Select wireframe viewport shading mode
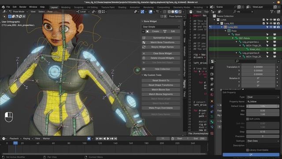The width and height of the screenshot is (282, 159). (169, 12)
